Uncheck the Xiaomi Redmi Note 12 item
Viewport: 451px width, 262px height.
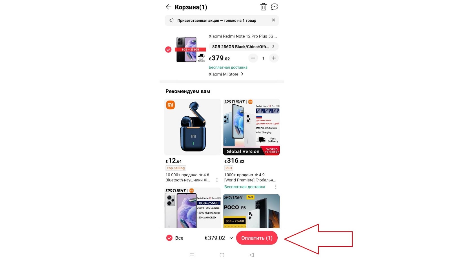pyautogui.click(x=168, y=50)
